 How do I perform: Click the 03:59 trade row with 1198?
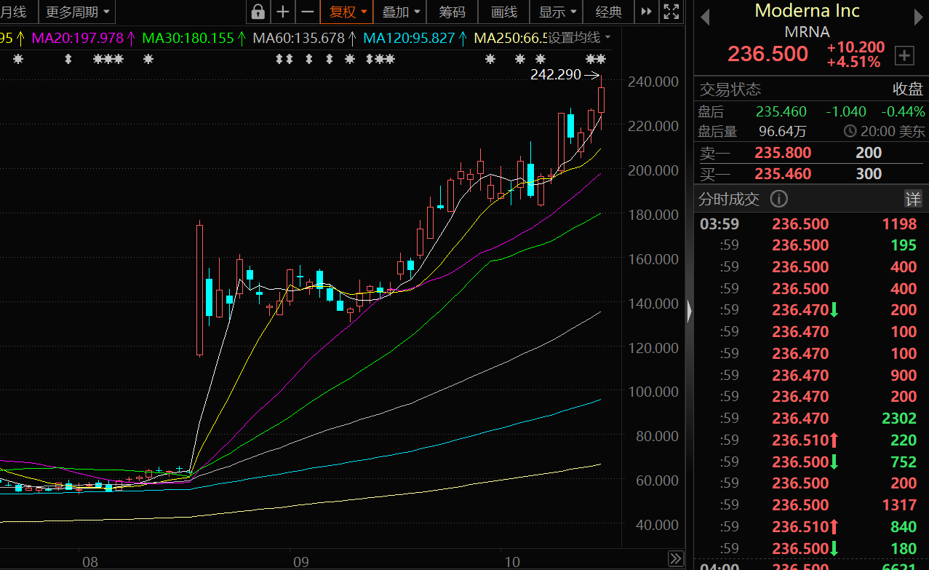coord(811,224)
